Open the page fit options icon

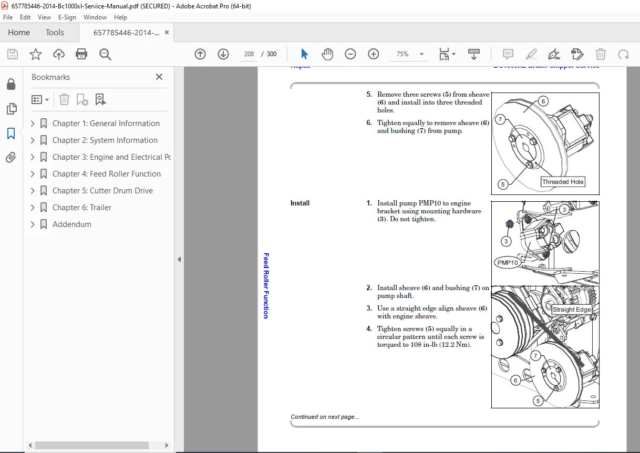point(447,54)
